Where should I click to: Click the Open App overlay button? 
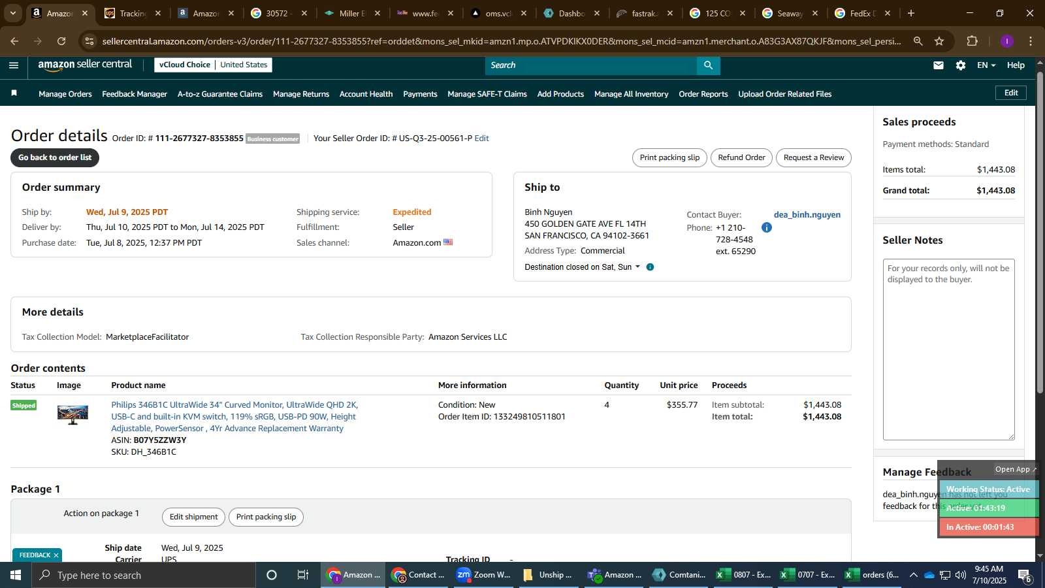(1016, 469)
